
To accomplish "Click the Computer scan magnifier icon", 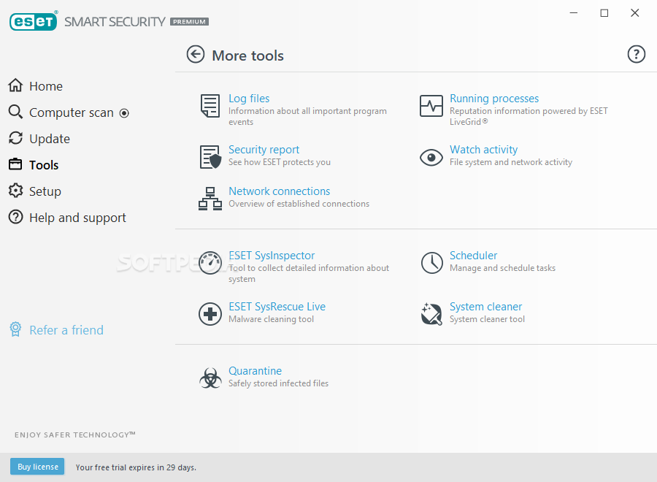I will click(x=15, y=112).
